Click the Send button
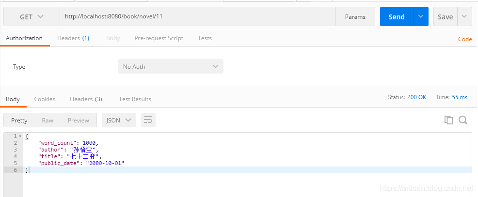The width and height of the screenshot is (478, 197). click(x=396, y=17)
